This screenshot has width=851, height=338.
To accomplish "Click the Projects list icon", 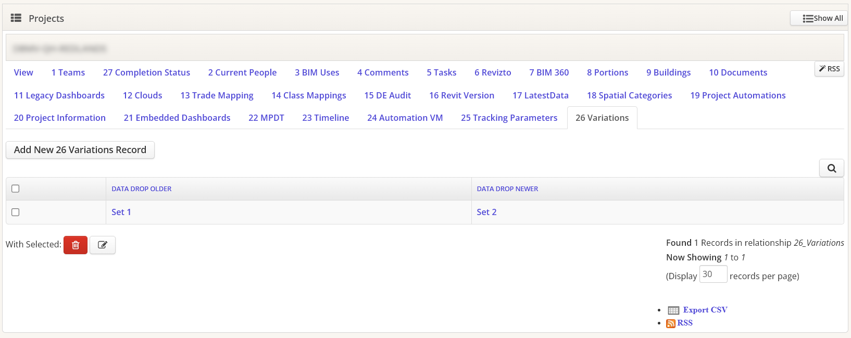I will click(16, 18).
